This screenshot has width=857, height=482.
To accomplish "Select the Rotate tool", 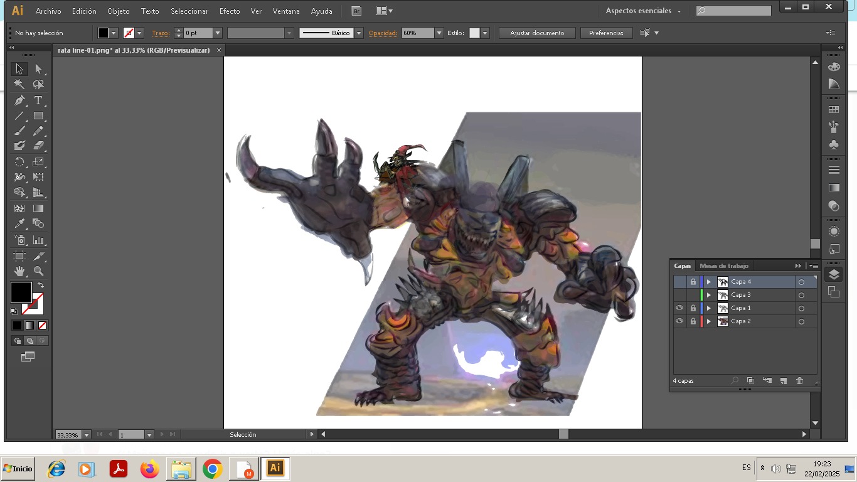I will pyautogui.click(x=19, y=162).
